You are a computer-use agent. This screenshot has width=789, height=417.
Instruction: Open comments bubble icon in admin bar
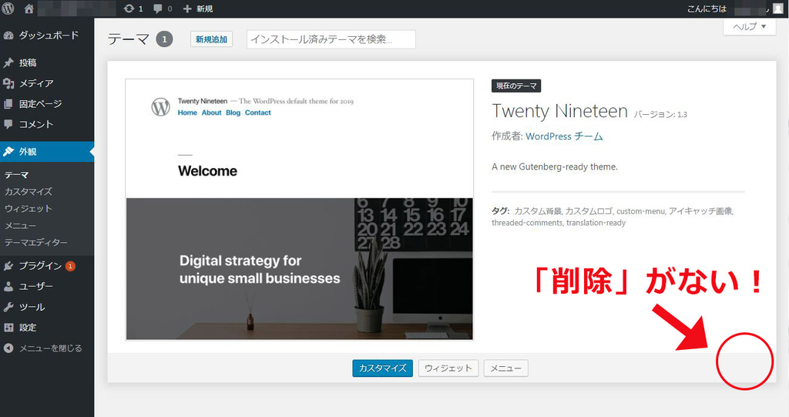[x=158, y=8]
